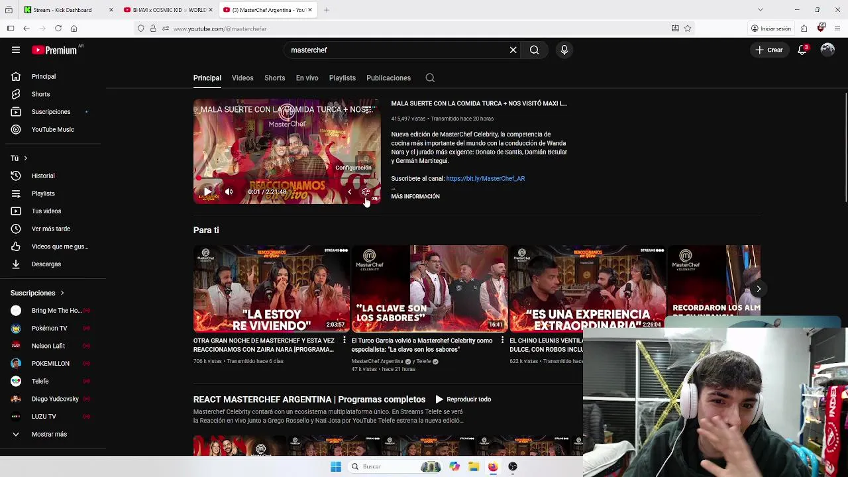
Task: Expand the Tú section
Action: (x=19, y=158)
